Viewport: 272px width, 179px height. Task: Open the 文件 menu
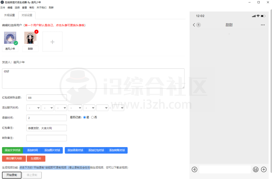(3, 8)
